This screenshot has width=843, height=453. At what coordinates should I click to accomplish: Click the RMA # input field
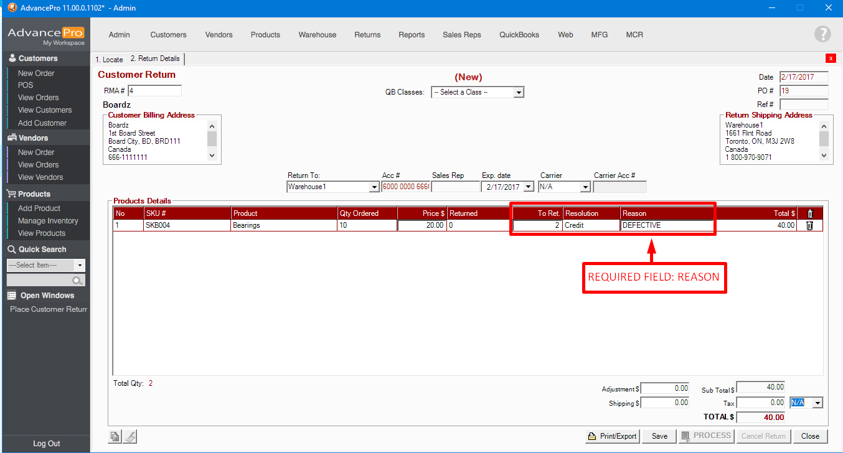pyautogui.click(x=154, y=91)
